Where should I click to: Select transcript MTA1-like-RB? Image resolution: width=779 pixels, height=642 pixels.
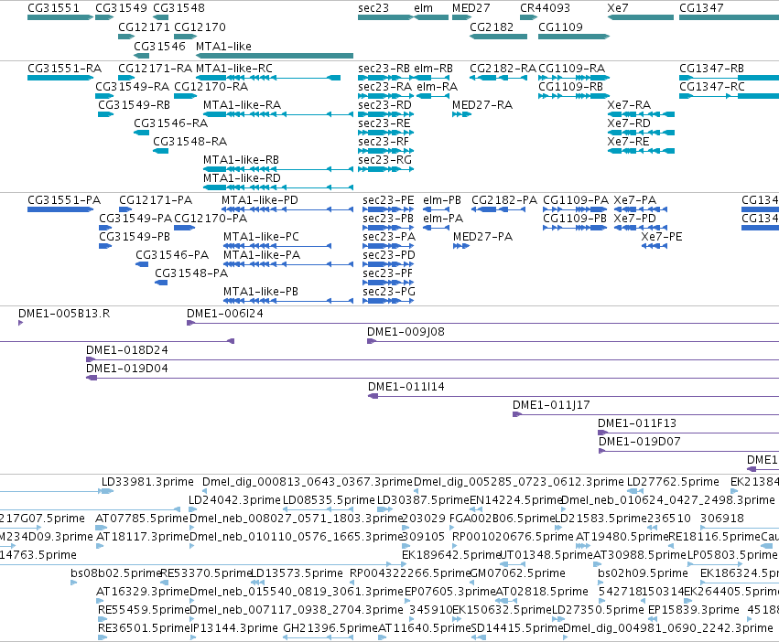278,169
